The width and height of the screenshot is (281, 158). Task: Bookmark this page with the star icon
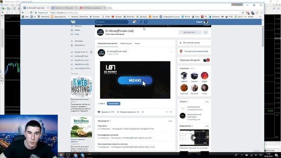coord(243,13)
